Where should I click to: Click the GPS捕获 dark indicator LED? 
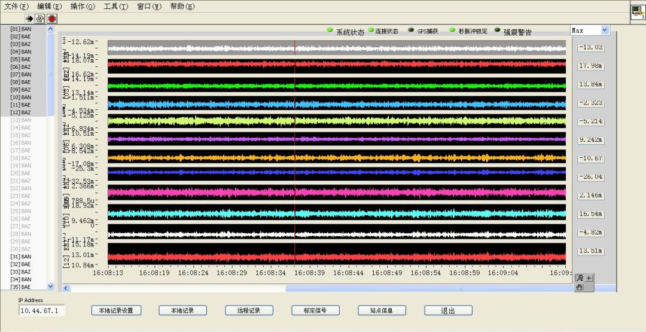point(411,30)
